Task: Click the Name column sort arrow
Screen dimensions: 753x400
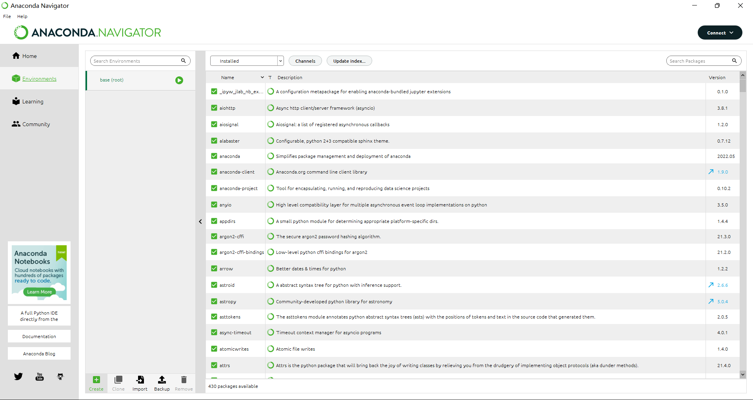Action: point(262,78)
